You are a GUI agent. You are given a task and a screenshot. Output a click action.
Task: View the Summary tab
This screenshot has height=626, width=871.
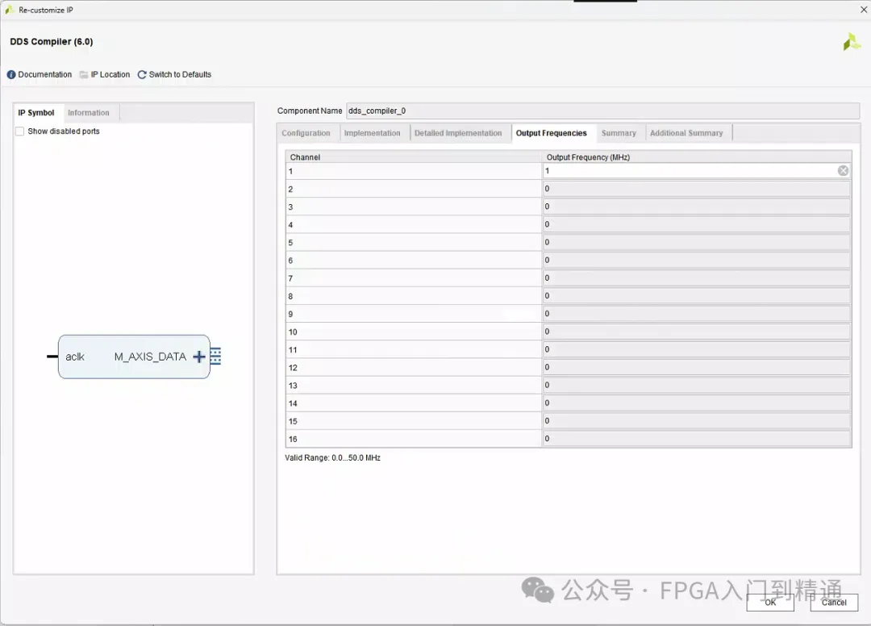tap(619, 132)
